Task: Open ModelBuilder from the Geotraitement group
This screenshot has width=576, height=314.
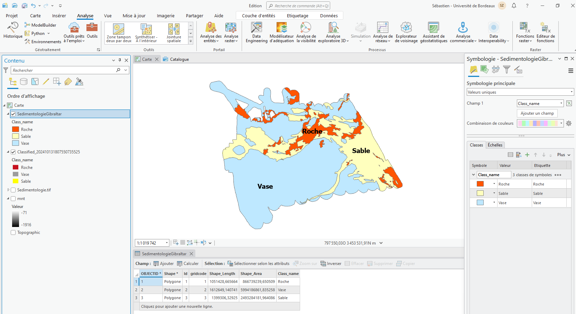Action: point(40,25)
